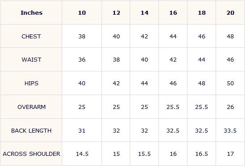Click the CHEST row label

pos(31,36)
